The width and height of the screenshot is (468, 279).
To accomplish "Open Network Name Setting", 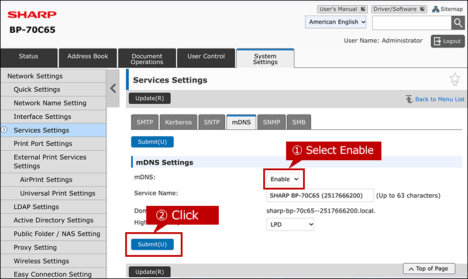I will click(x=53, y=103).
